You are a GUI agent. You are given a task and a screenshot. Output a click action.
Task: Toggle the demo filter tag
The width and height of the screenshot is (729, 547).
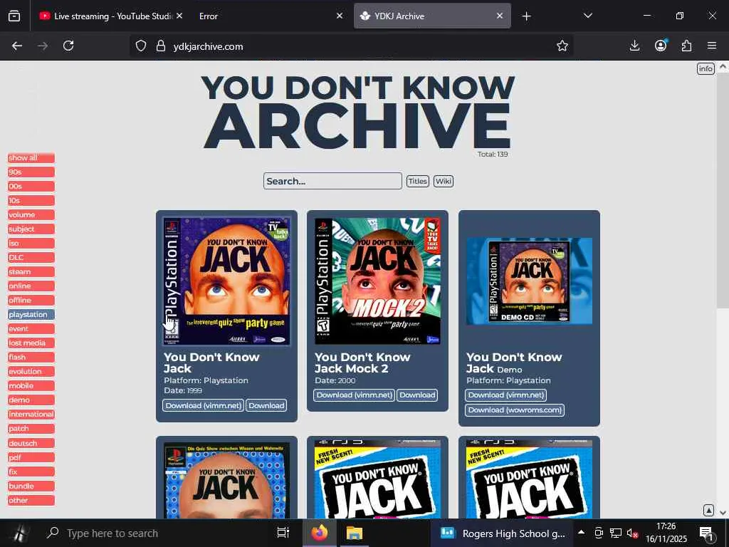point(31,400)
